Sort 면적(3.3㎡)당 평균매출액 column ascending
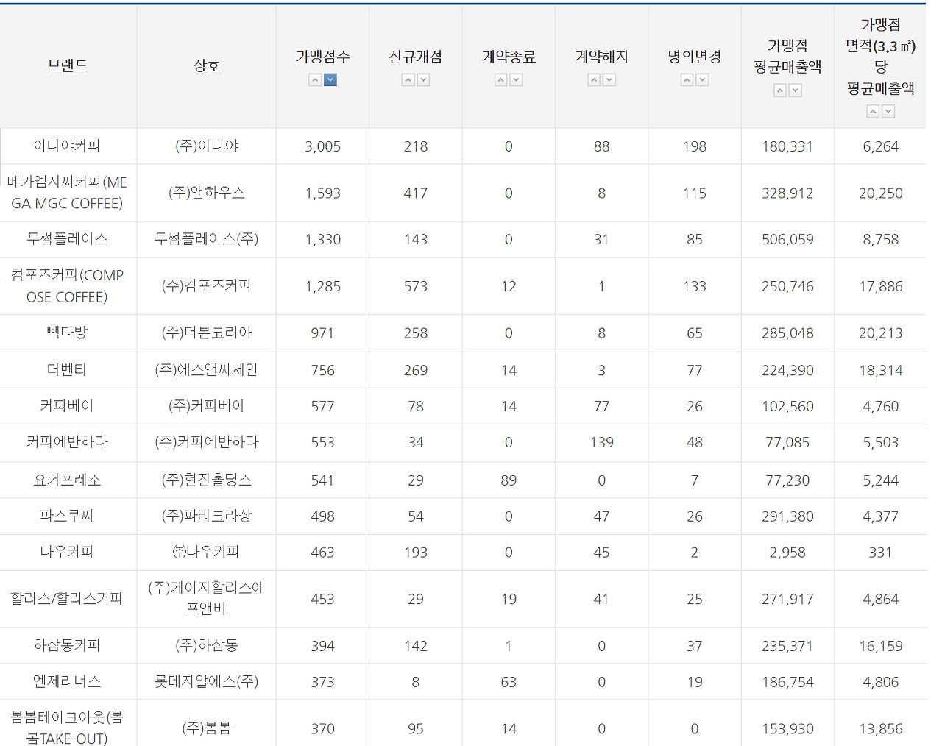The image size is (942, 746). (x=873, y=112)
